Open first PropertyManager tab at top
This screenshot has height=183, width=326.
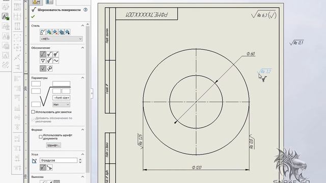click(x=36, y=2)
